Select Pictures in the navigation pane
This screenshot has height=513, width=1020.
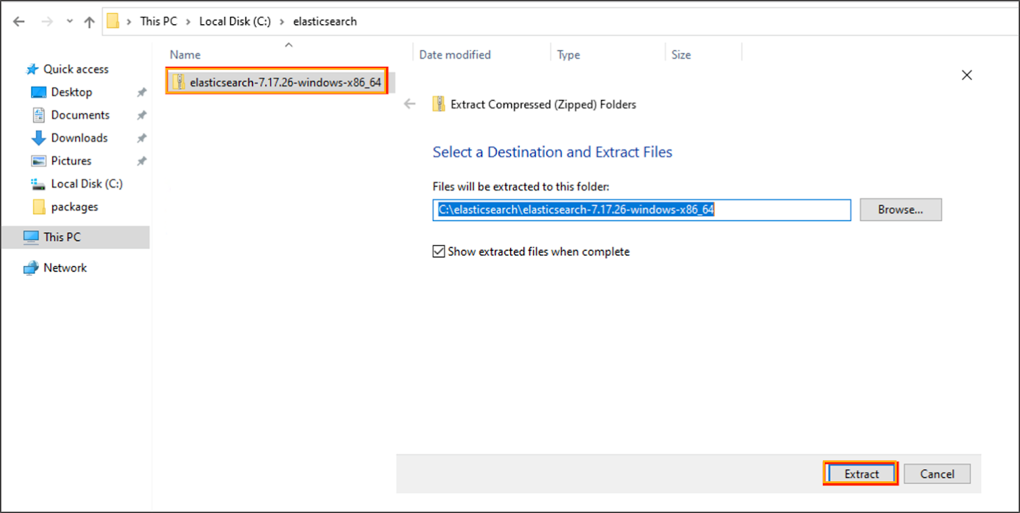point(71,161)
